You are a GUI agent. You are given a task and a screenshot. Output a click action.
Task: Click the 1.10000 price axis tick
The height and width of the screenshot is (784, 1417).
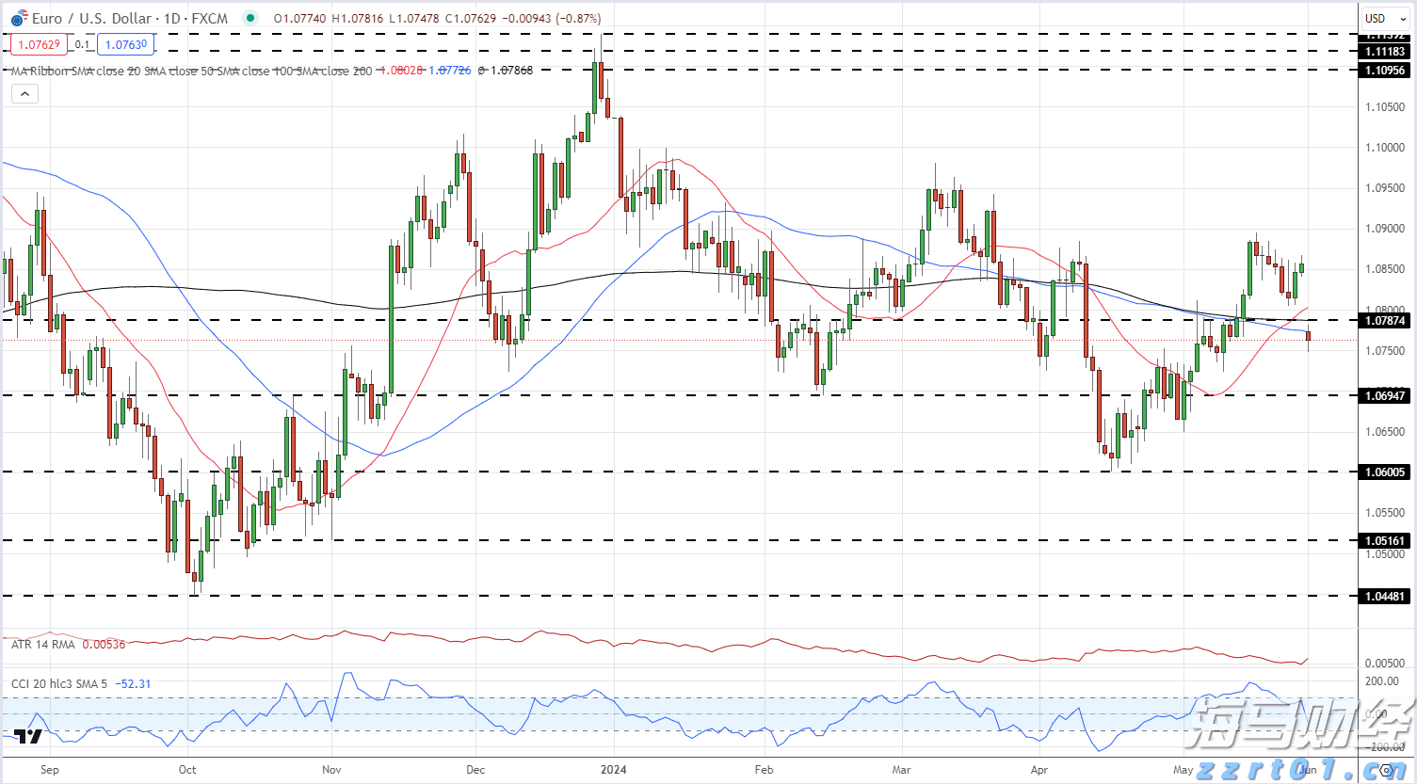(x=1385, y=148)
